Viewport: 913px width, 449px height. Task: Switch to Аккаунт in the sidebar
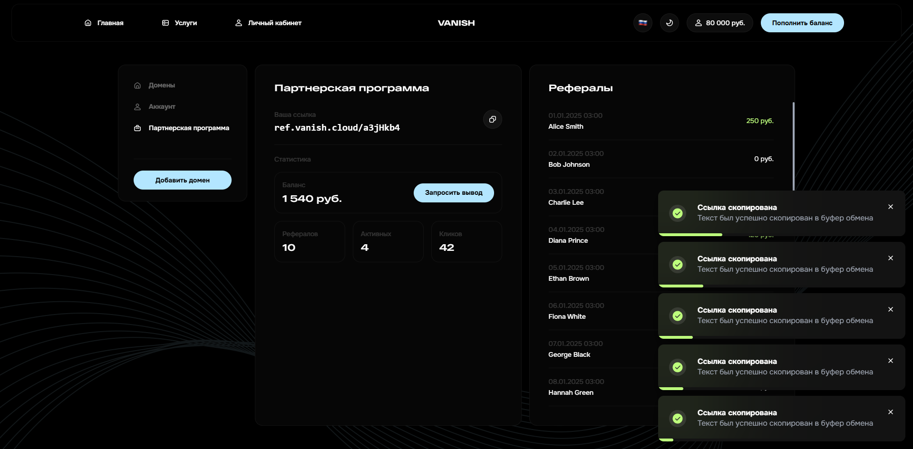[x=162, y=106]
